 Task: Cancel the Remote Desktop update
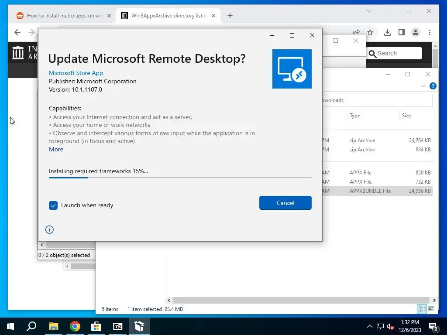[285, 203]
